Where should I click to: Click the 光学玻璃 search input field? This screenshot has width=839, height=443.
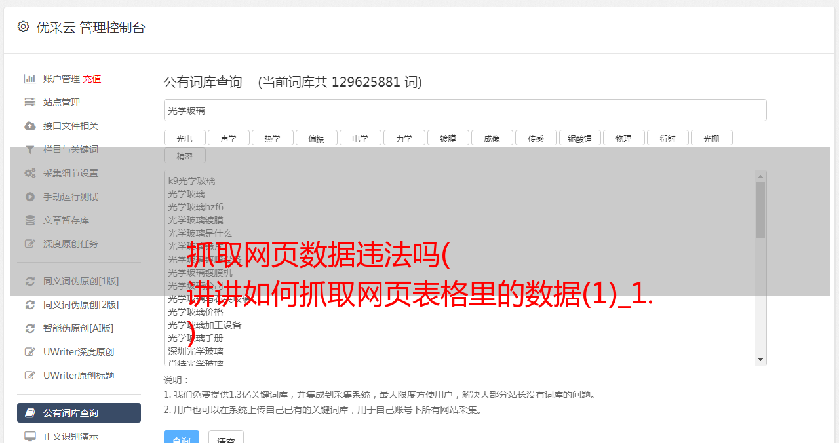tap(465, 110)
